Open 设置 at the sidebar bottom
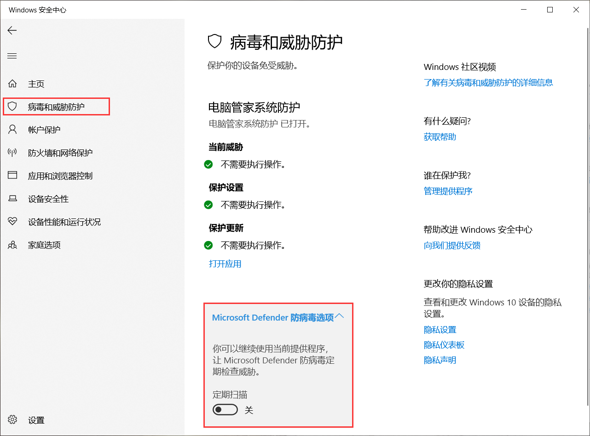The image size is (590, 436). tap(36, 420)
